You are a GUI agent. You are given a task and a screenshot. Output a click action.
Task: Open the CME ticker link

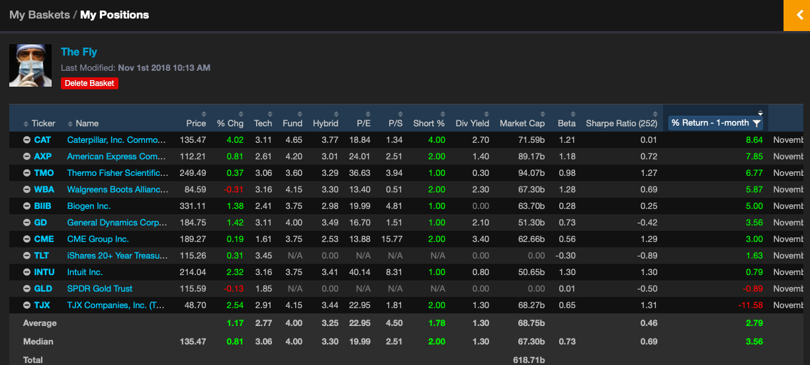click(x=44, y=239)
